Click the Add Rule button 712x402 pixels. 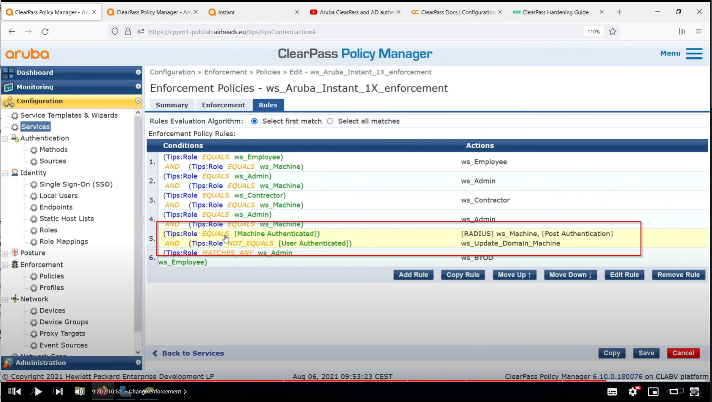coord(413,275)
